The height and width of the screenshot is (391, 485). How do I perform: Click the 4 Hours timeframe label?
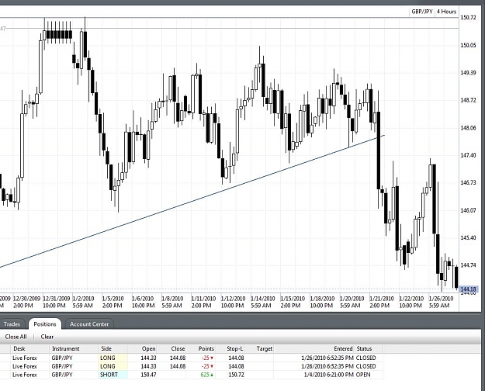(x=446, y=12)
